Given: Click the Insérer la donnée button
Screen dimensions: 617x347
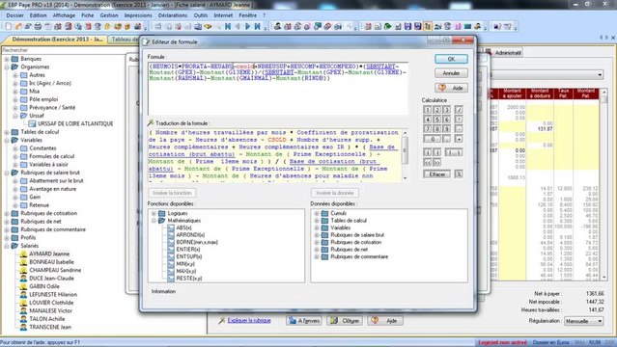Looking at the screenshot, I should 335,193.
